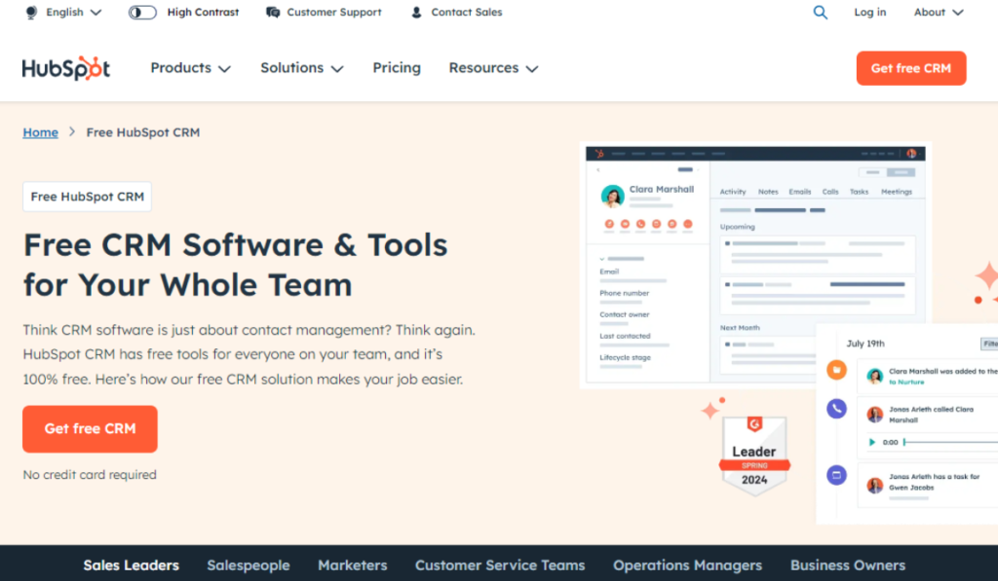Click the globe language icon
This screenshot has height=581, width=998.
tap(31, 12)
